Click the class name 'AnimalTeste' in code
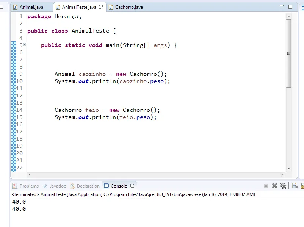The image size is (304, 227). pos(90,31)
